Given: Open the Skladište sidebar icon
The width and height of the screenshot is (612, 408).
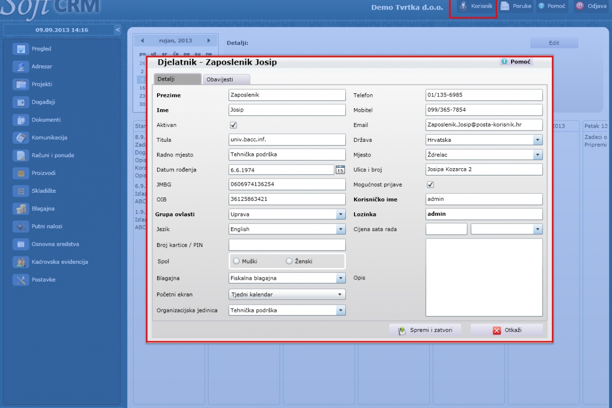Looking at the screenshot, I should tap(21, 191).
